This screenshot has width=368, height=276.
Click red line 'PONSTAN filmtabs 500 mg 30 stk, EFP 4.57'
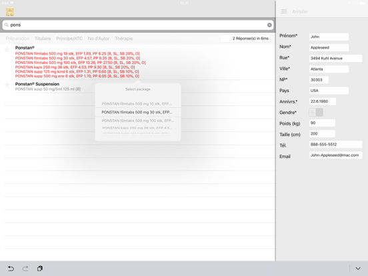tap(78, 58)
